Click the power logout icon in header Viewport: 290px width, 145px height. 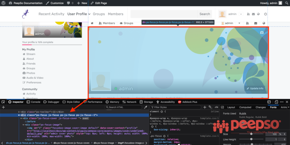[x=265, y=14]
